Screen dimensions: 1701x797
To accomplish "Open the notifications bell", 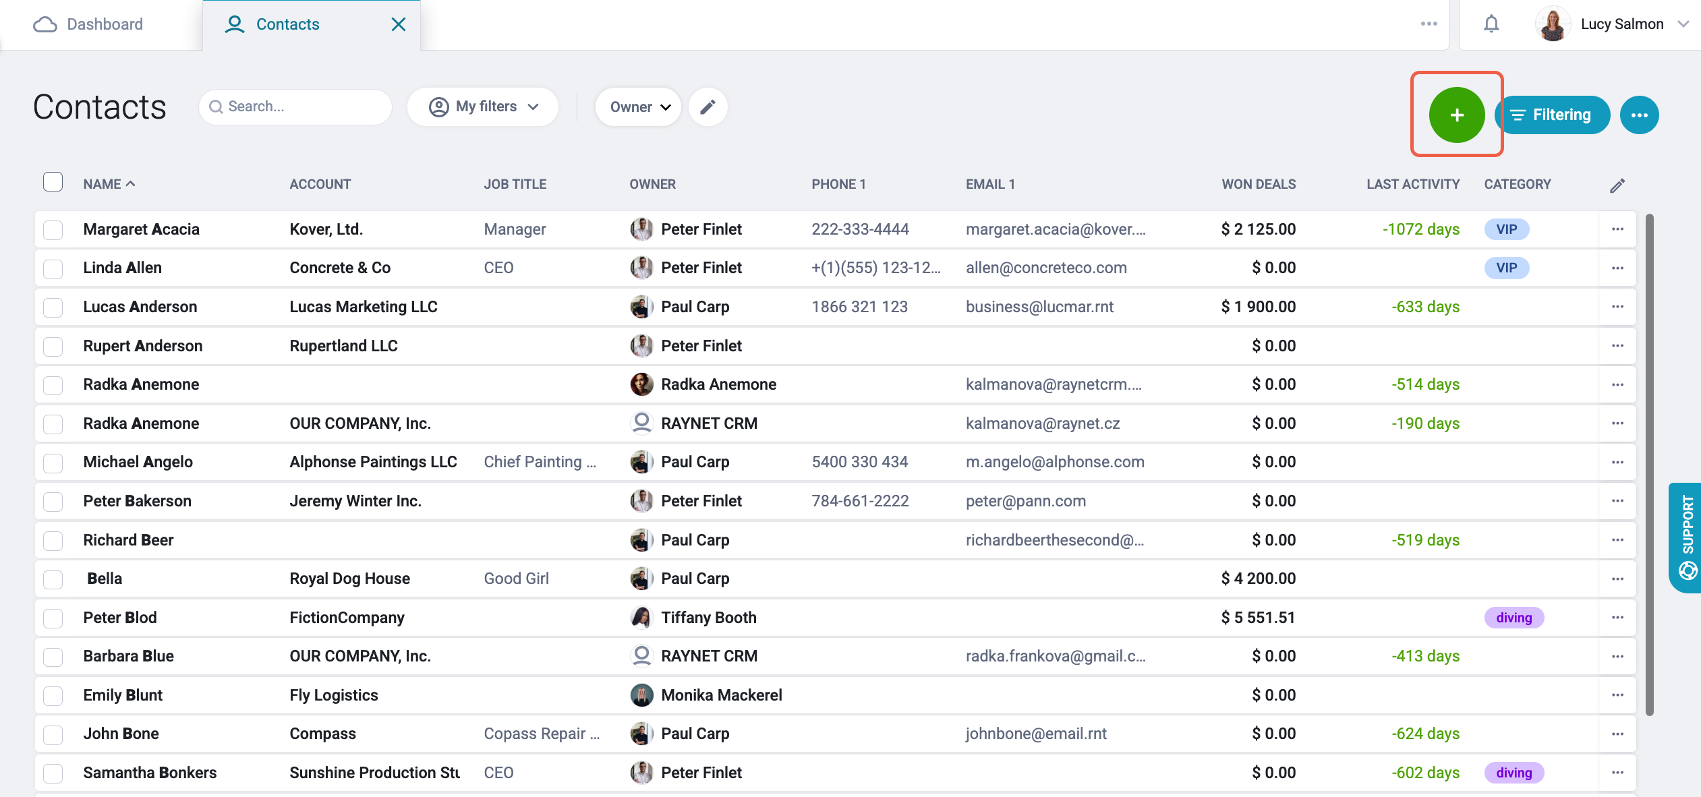I will (1491, 24).
